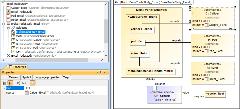Open the Element tab in Properties

pos(14,78)
